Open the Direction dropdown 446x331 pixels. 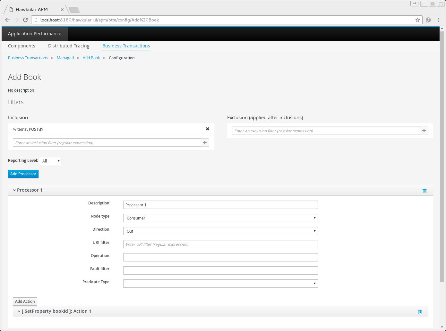coord(220,231)
